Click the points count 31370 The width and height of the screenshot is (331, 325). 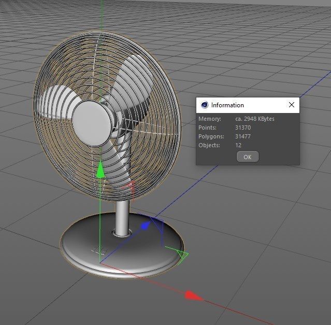243,128
